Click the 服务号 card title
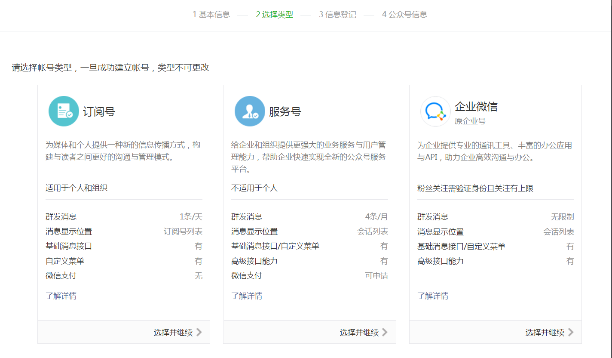The image size is (612, 358). [x=285, y=112]
